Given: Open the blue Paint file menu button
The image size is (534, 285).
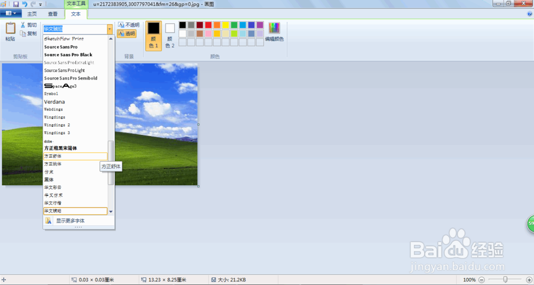Looking at the screenshot, I should tap(11, 13).
